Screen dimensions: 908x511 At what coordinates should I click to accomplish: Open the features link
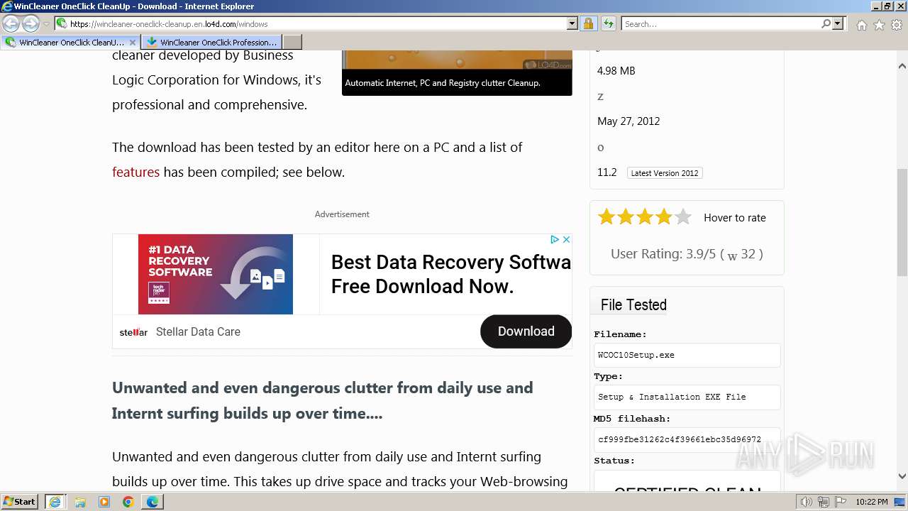(x=135, y=172)
